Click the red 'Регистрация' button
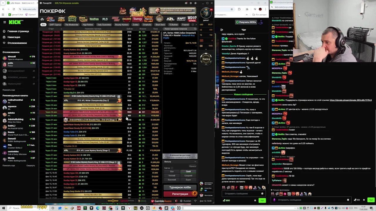Image resolution: width=376 pixels, height=211 pixels. pos(180,194)
